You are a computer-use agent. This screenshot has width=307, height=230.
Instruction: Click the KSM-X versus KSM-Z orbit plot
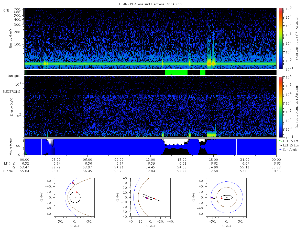click(150, 197)
